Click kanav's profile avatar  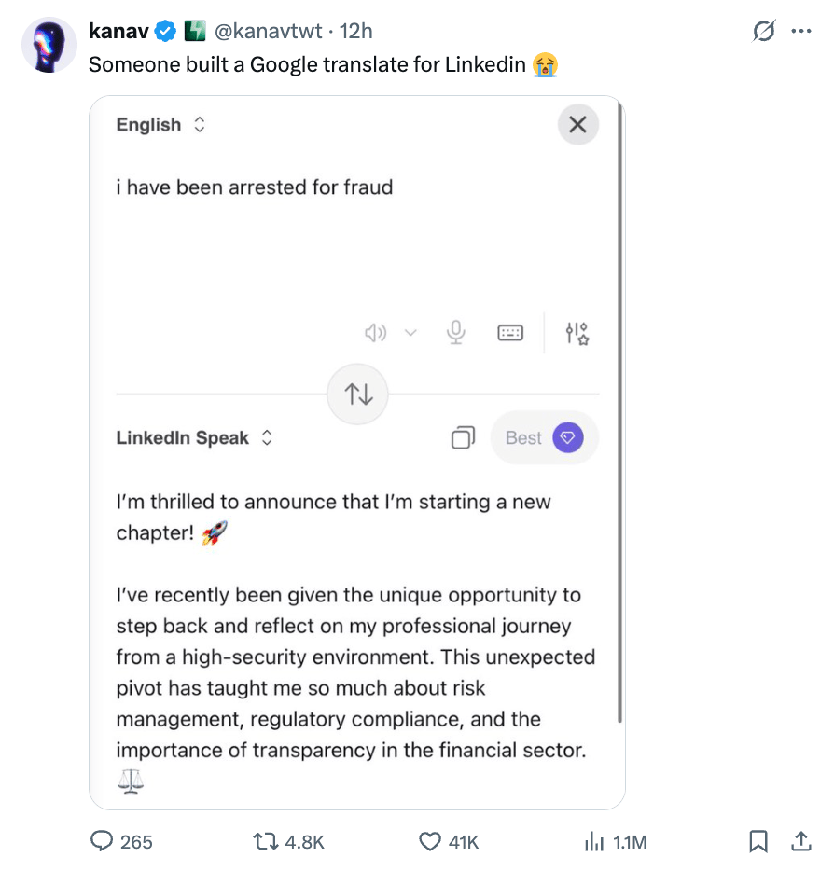(x=49, y=44)
